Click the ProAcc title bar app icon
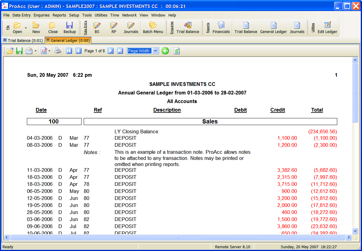The height and width of the screenshot is (251, 362). point(5,6)
